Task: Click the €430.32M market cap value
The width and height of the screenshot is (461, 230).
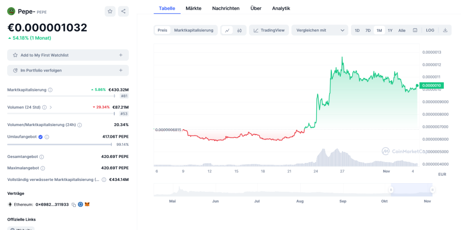Action: (118, 90)
